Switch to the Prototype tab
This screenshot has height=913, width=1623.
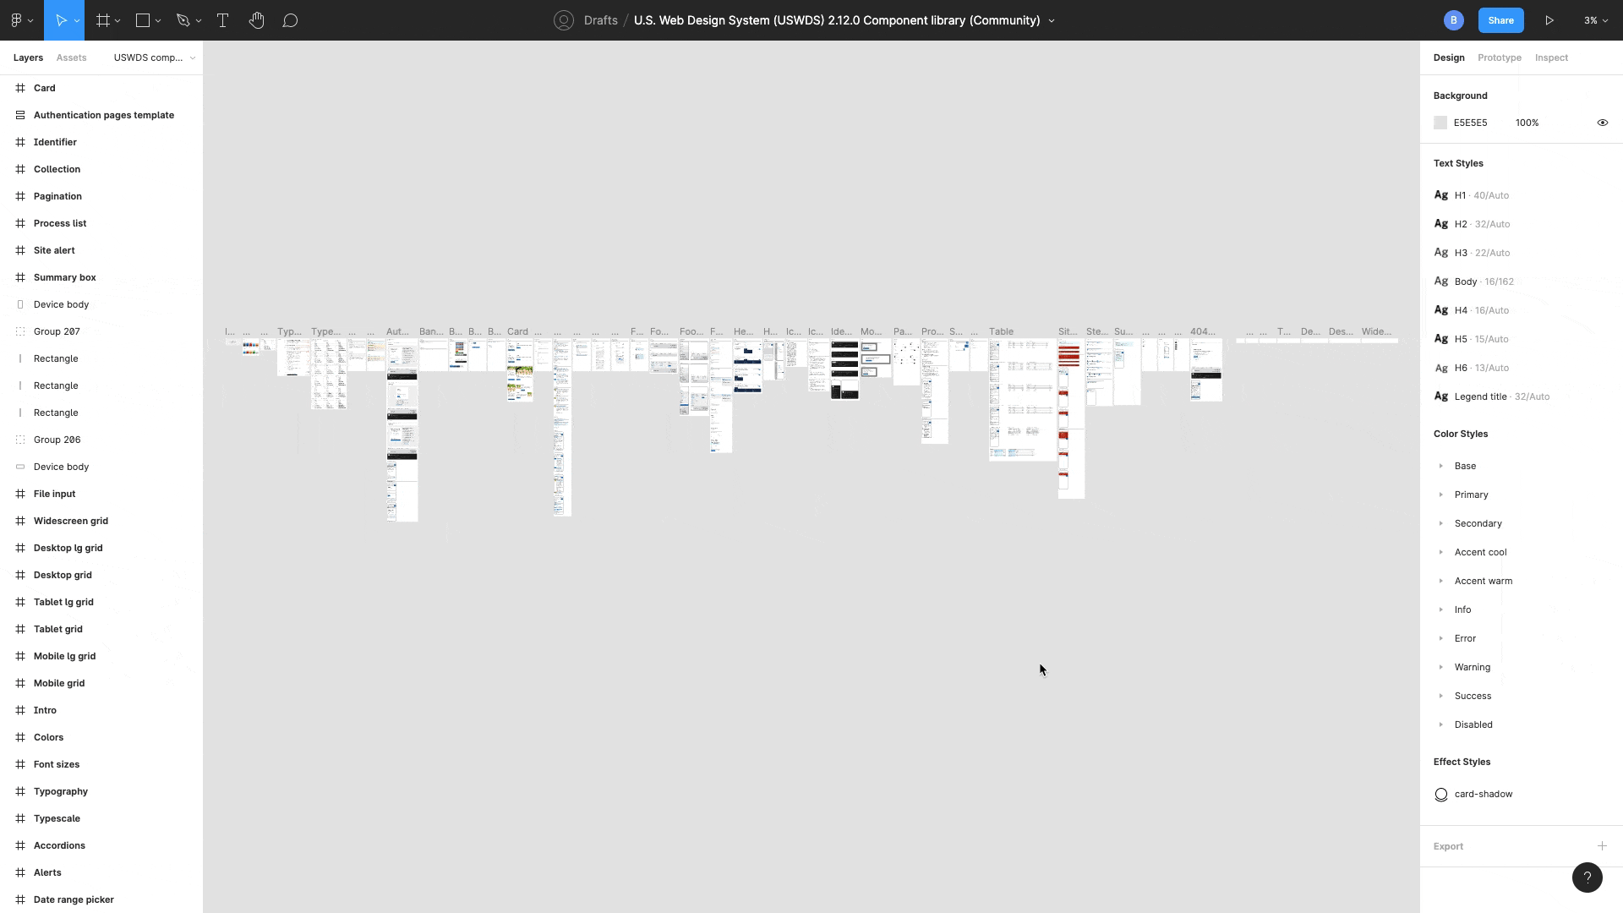[1500, 57]
